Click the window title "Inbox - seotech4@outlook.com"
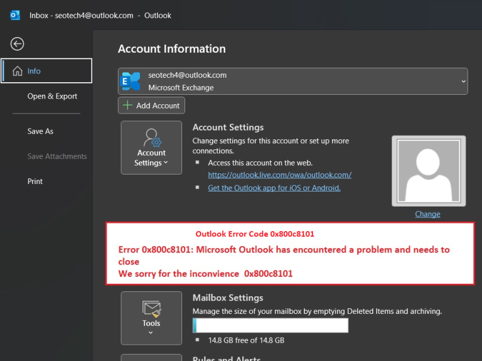The image size is (482, 361). click(x=82, y=16)
